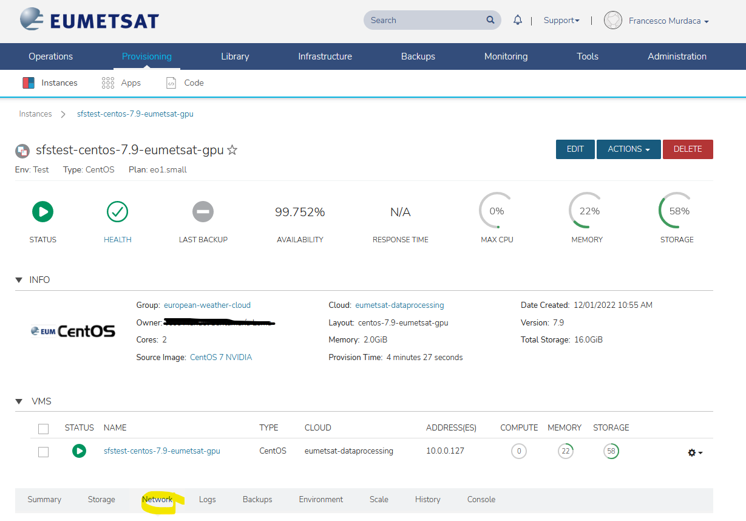Open the Administration menu
The width and height of the screenshot is (746, 521).
677,56
